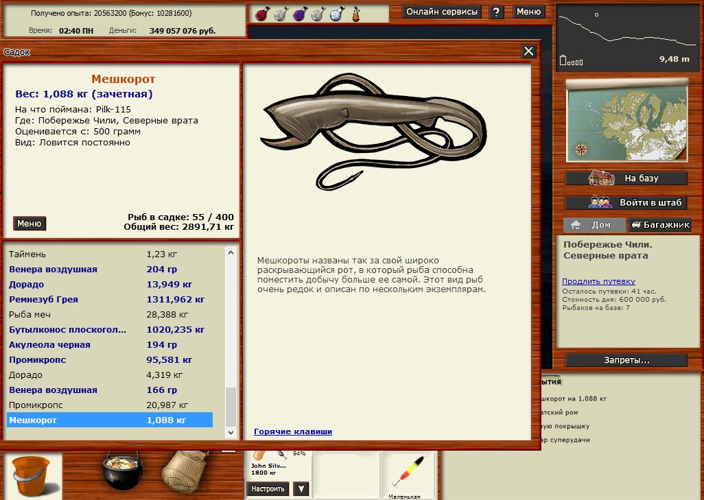This screenshot has height=500, width=704.
Task: Switch to the Багажник tab
Action: click(x=660, y=224)
